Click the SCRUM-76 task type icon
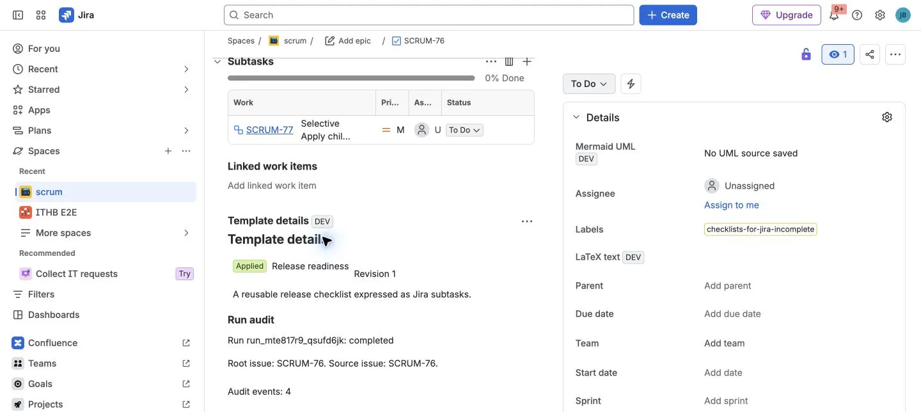Screen dimensions: 921x412 (x=397, y=40)
